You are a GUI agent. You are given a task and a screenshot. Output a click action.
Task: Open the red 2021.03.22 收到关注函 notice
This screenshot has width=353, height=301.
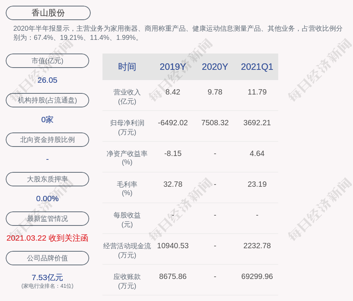(x=47, y=238)
